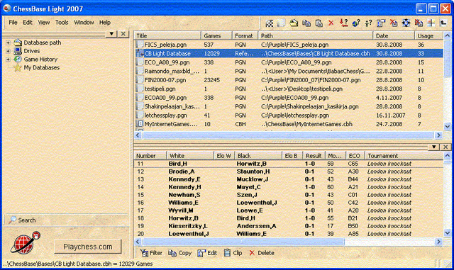The width and height of the screenshot is (454, 270).
Task: Click the Playchess globe logo icon
Action: coord(25,243)
